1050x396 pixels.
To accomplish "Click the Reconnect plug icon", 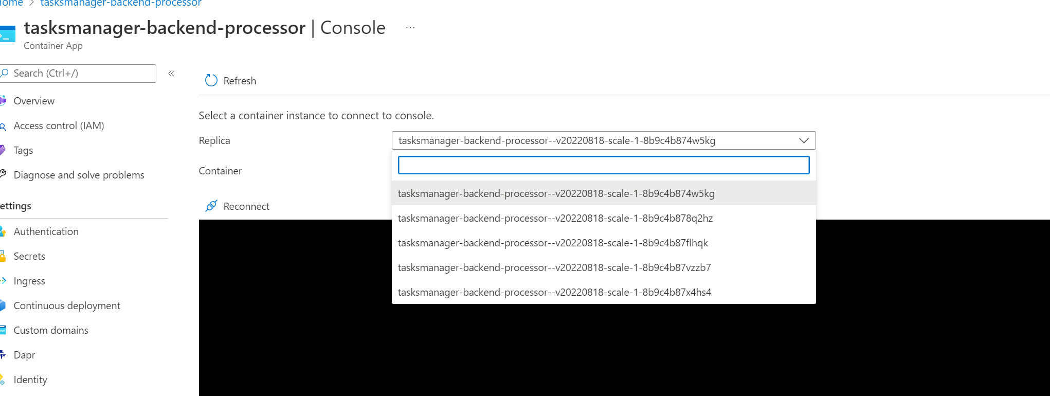I will point(211,206).
